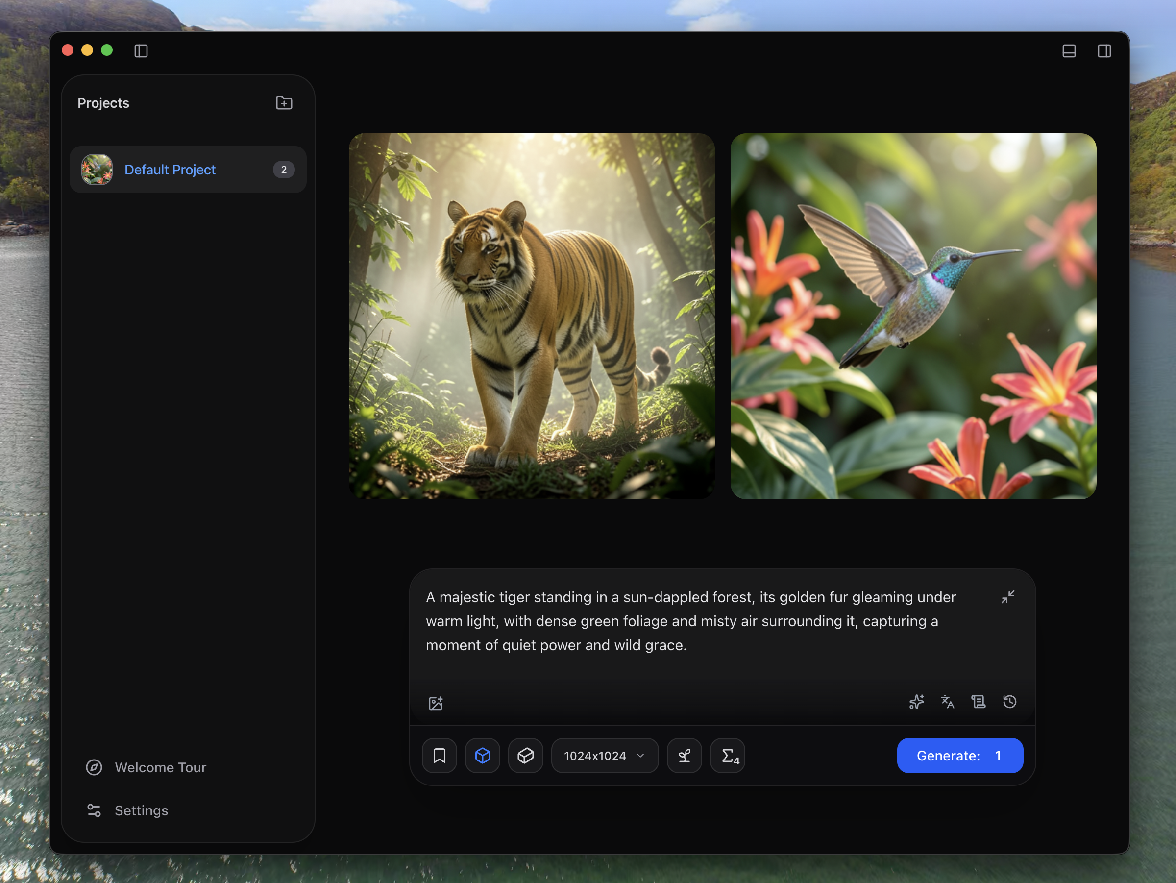Click the sigma steps count button
This screenshot has height=883, width=1176.
[x=728, y=756]
